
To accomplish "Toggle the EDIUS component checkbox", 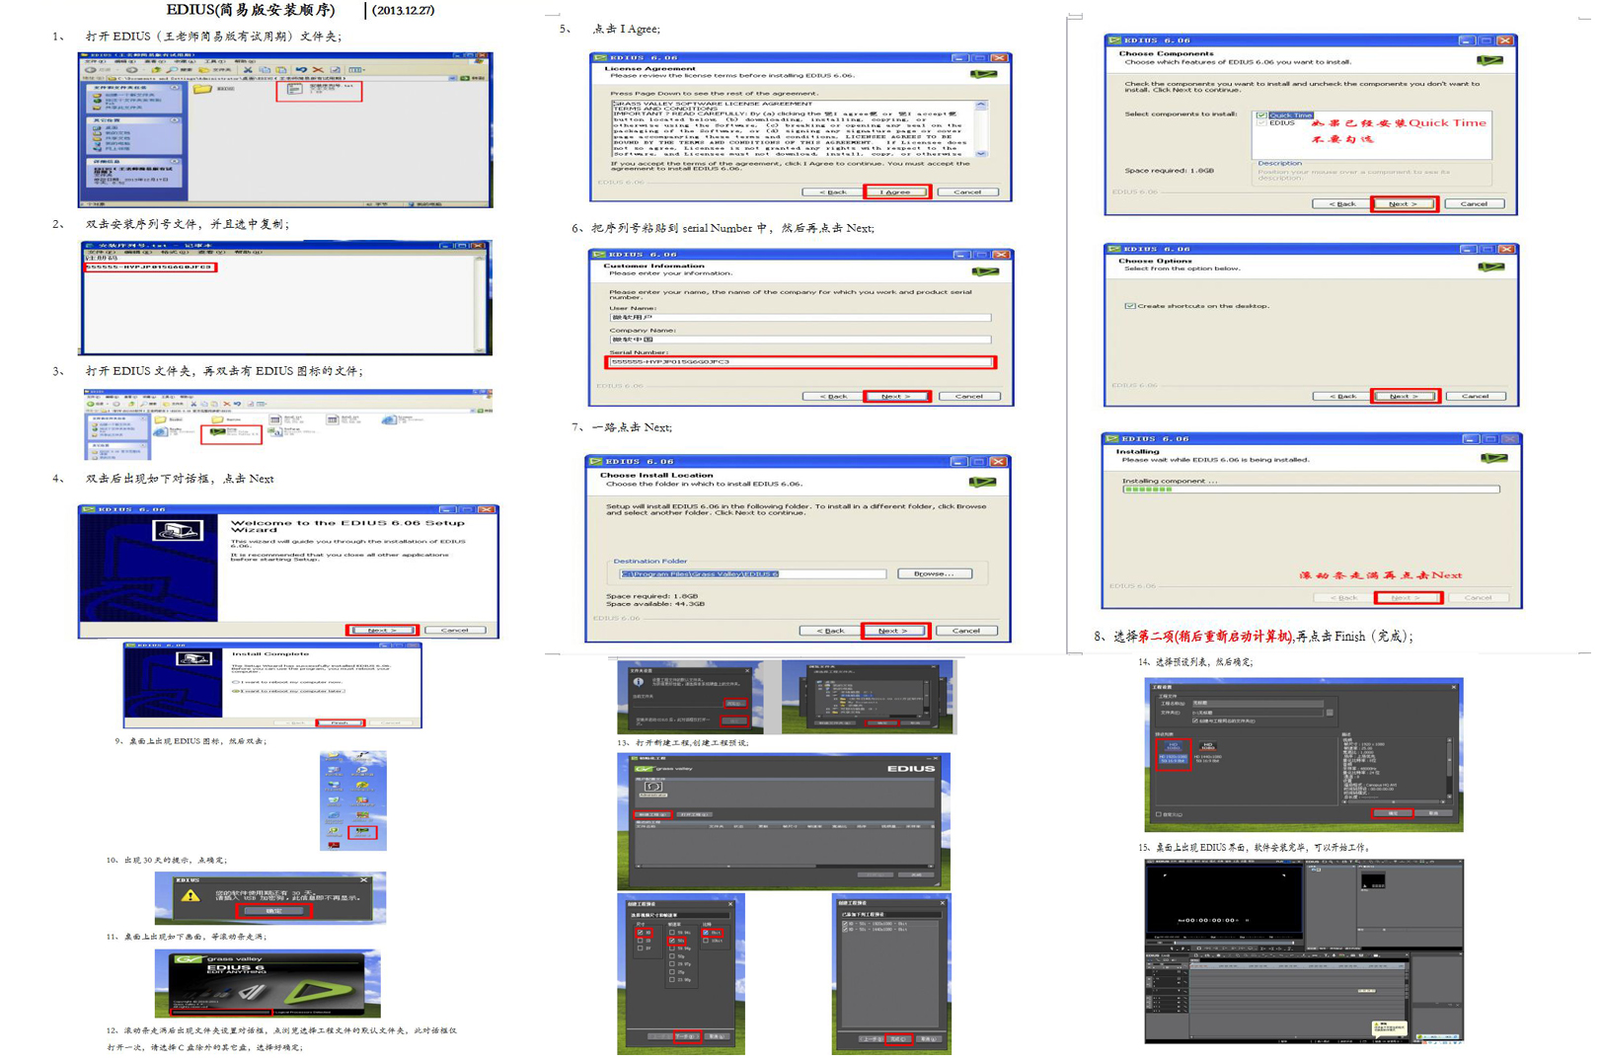I will [1261, 123].
